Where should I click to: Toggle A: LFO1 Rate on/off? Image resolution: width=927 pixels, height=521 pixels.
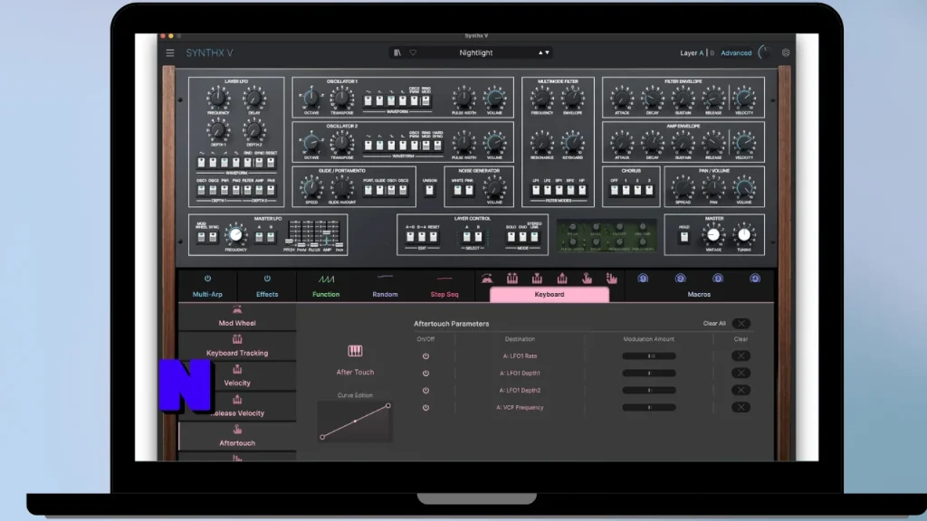point(425,356)
